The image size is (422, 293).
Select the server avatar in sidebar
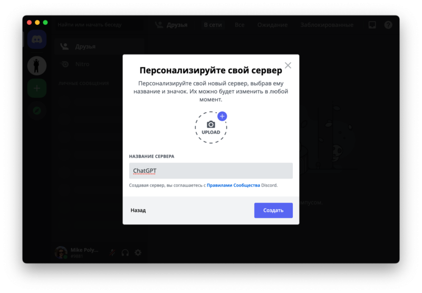(x=37, y=65)
